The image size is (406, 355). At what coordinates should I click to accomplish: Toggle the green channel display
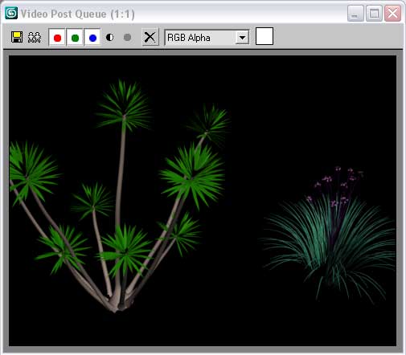point(75,38)
